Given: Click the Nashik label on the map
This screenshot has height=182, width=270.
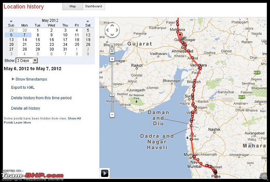Looking at the screenshot, I should tap(214, 130).
